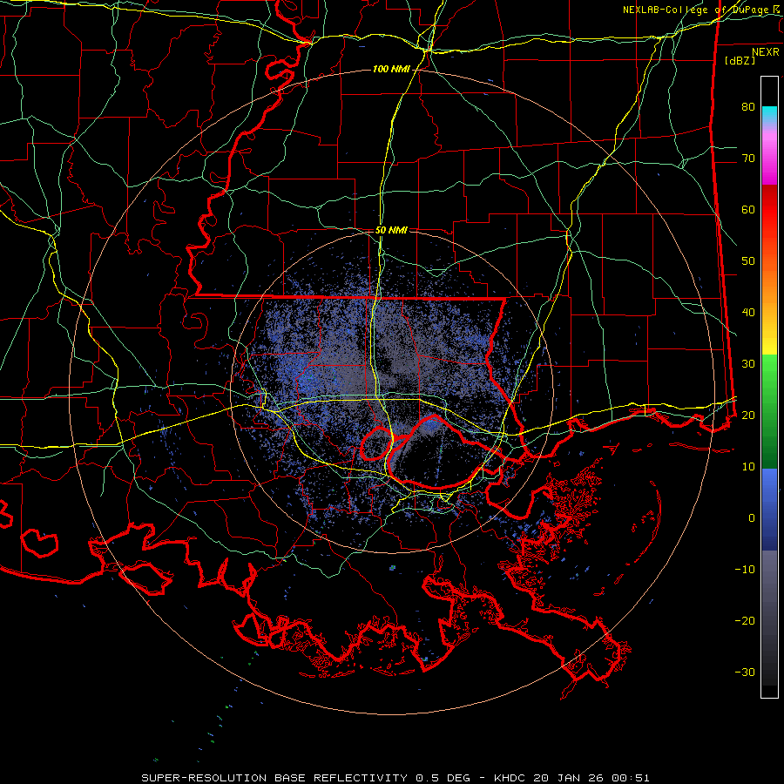Click the -10 dBZ scale value

(745, 570)
